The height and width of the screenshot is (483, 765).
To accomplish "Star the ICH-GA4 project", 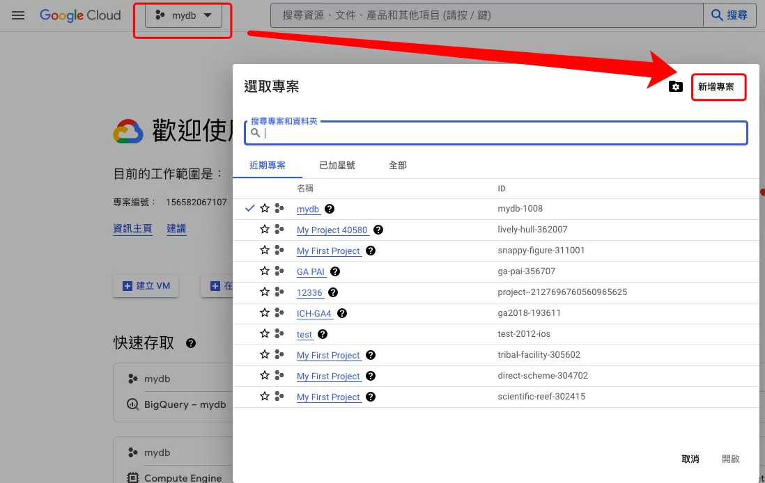I will tap(265, 313).
